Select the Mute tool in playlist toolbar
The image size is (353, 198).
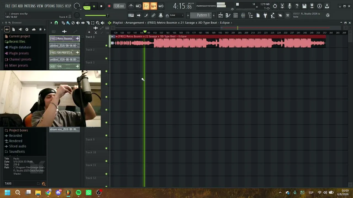pyautogui.click(x=78, y=23)
